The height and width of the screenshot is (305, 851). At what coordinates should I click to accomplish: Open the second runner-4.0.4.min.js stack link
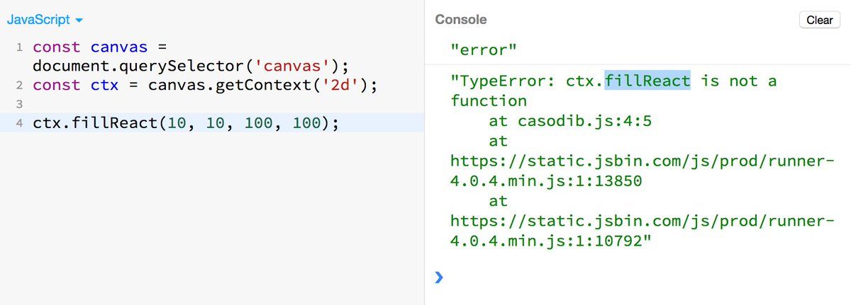(x=638, y=232)
